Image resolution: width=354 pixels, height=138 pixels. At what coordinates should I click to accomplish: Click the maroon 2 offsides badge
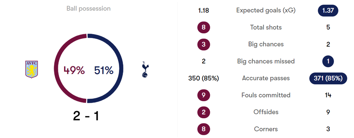204,112
